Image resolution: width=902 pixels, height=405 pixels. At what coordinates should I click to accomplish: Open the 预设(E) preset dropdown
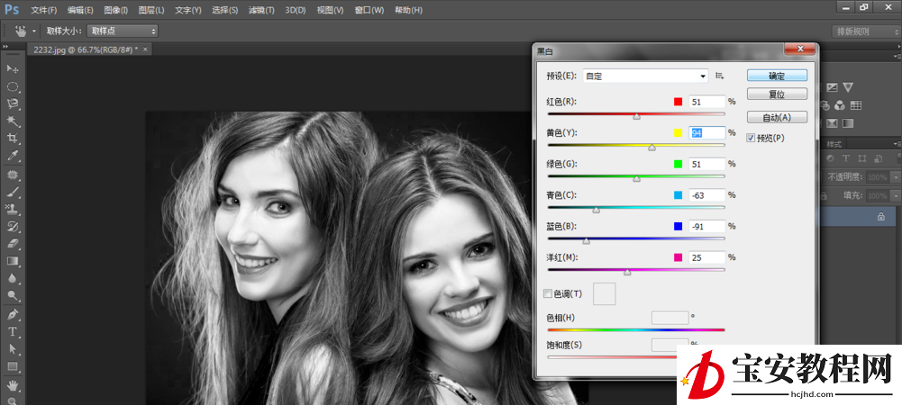(645, 76)
